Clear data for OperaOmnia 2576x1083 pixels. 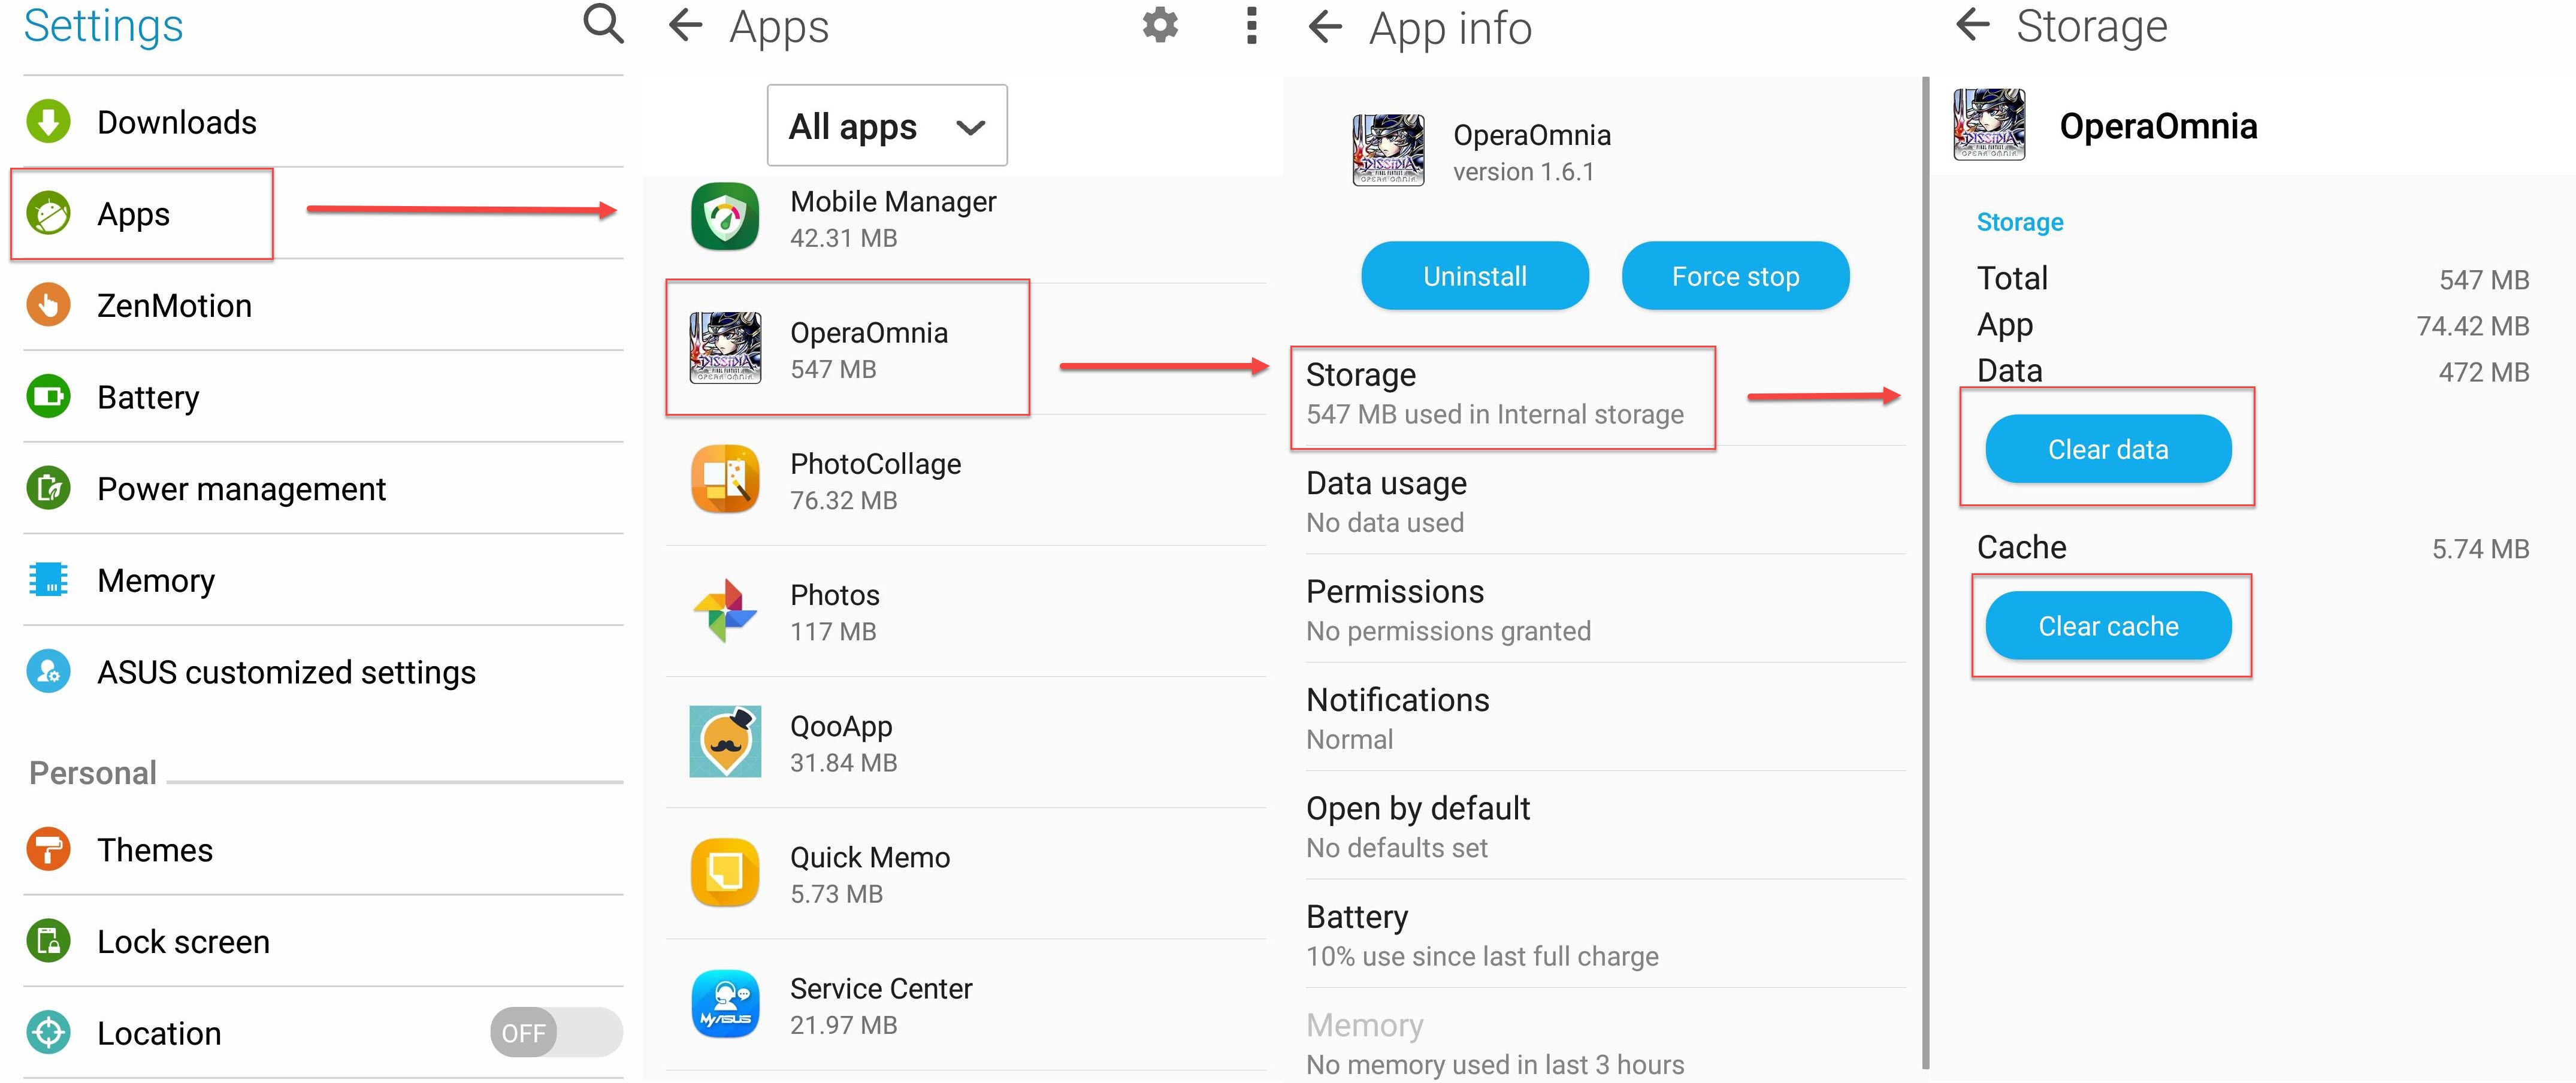coord(2108,449)
